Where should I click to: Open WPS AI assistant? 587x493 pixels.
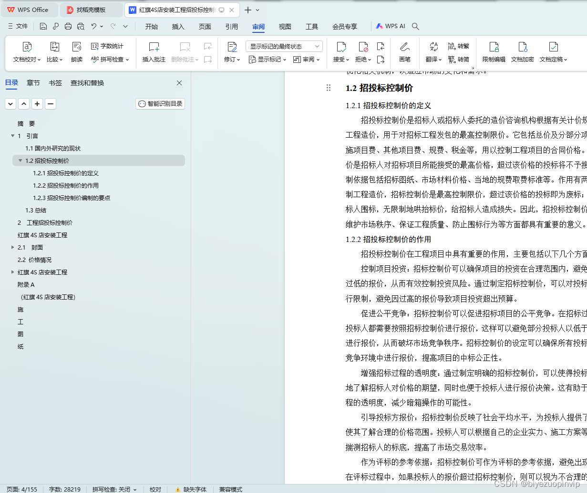coord(391,27)
